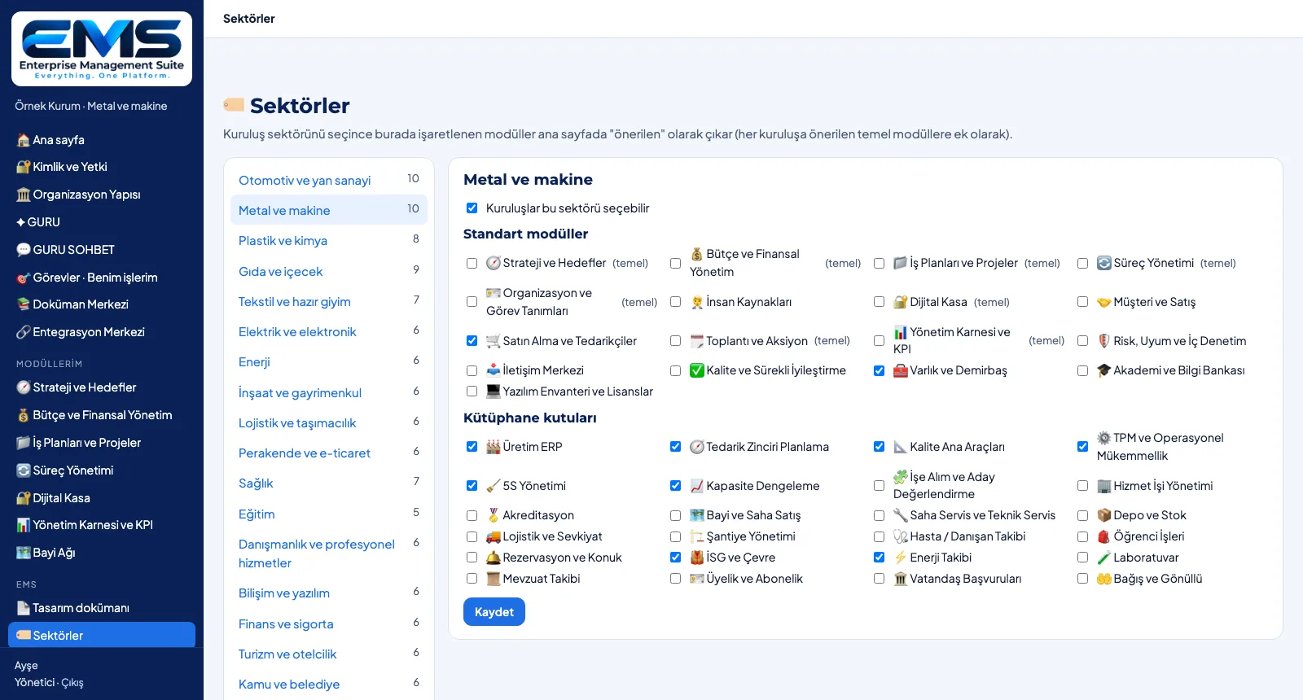This screenshot has width=1303, height=700.
Task: Click the money bag icon in sidebar Bütçe item
Action: (x=24, y=415)
